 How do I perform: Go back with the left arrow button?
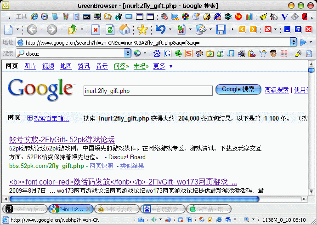(x=32, y=29)
